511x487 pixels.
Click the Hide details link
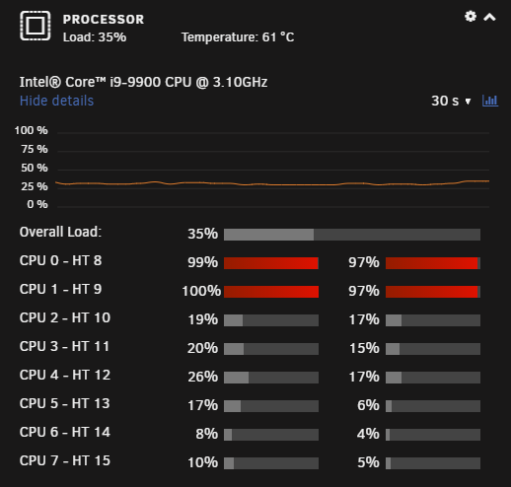click(56, 101)
